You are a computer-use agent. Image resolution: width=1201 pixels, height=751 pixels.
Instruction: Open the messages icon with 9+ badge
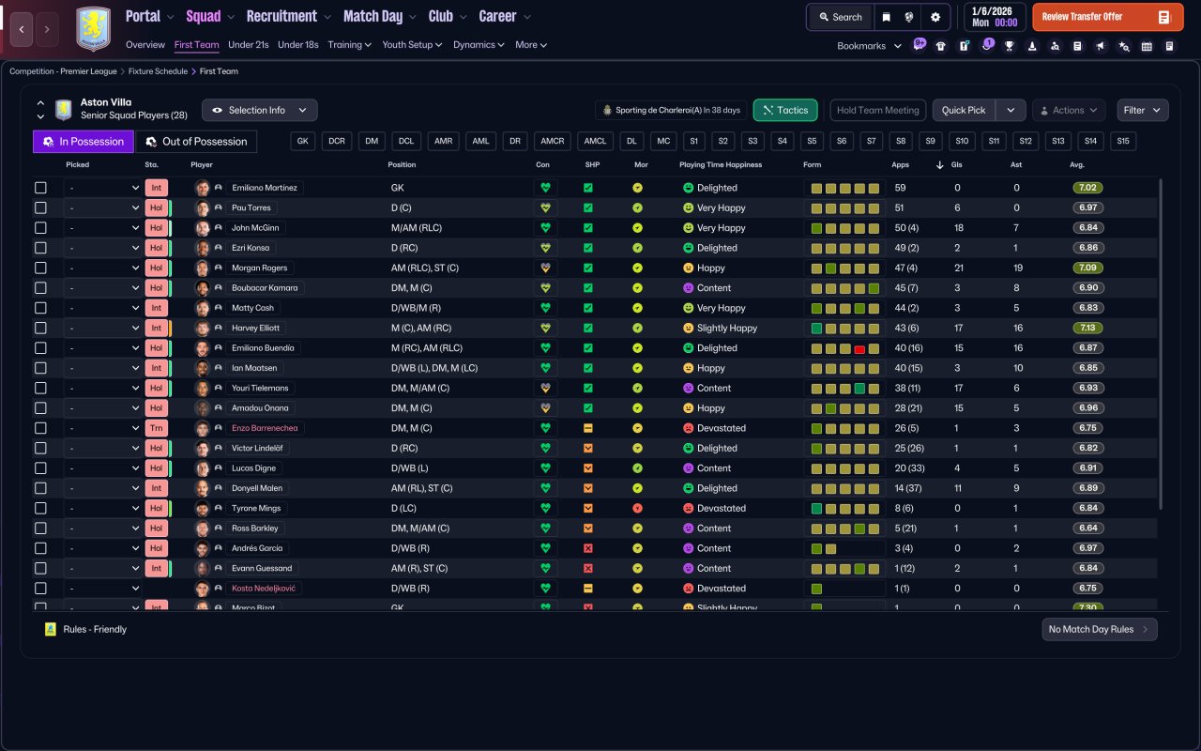click(x=918, y=45)
